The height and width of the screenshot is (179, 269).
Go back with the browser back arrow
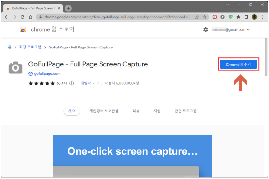click(x=7, y=17)
